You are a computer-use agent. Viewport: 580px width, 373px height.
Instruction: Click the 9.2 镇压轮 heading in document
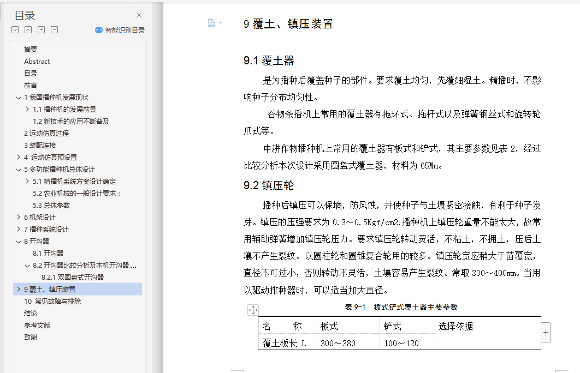coord(269,185)
